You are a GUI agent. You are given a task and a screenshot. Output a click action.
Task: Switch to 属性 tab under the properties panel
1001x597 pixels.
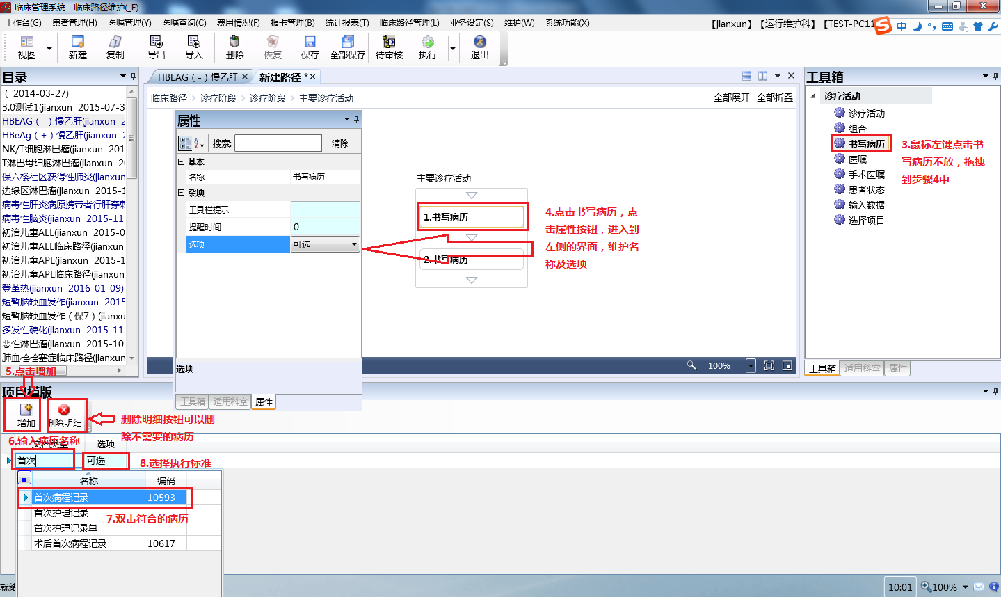[264, 402]
